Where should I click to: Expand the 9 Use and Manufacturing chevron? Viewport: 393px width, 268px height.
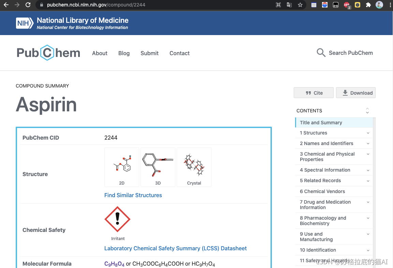point(368,234)
